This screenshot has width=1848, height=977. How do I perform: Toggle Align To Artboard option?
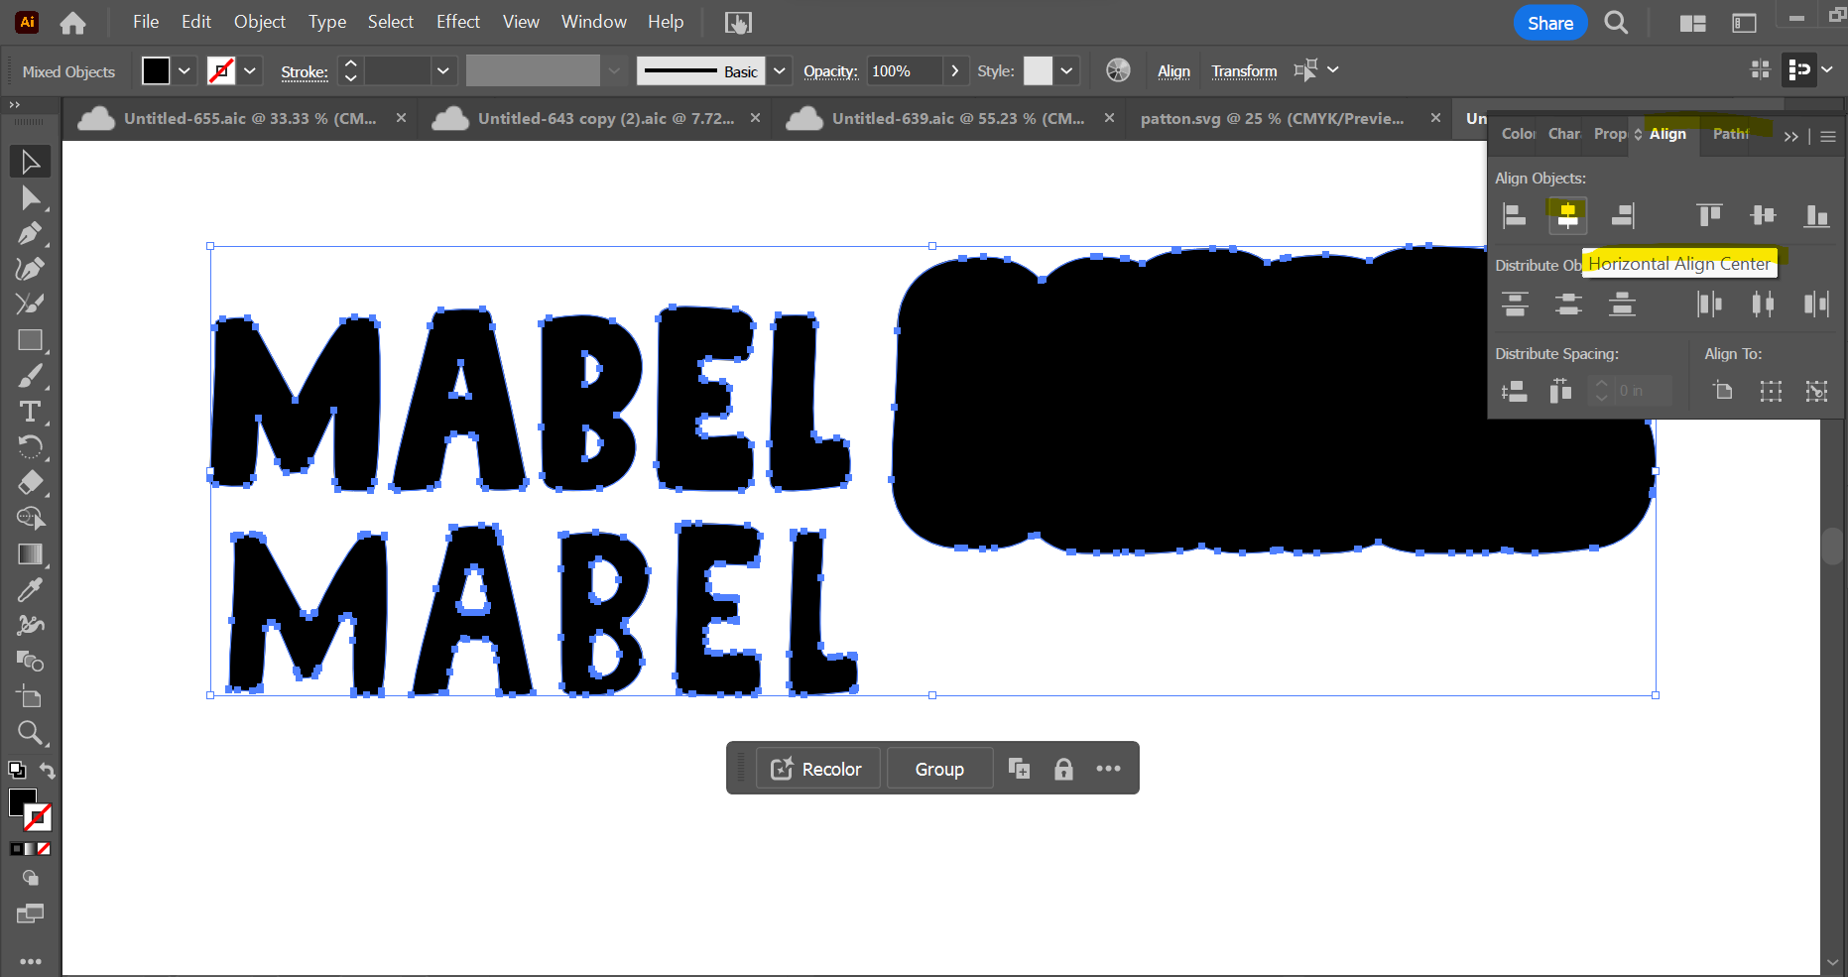(x=1723, y=391)
